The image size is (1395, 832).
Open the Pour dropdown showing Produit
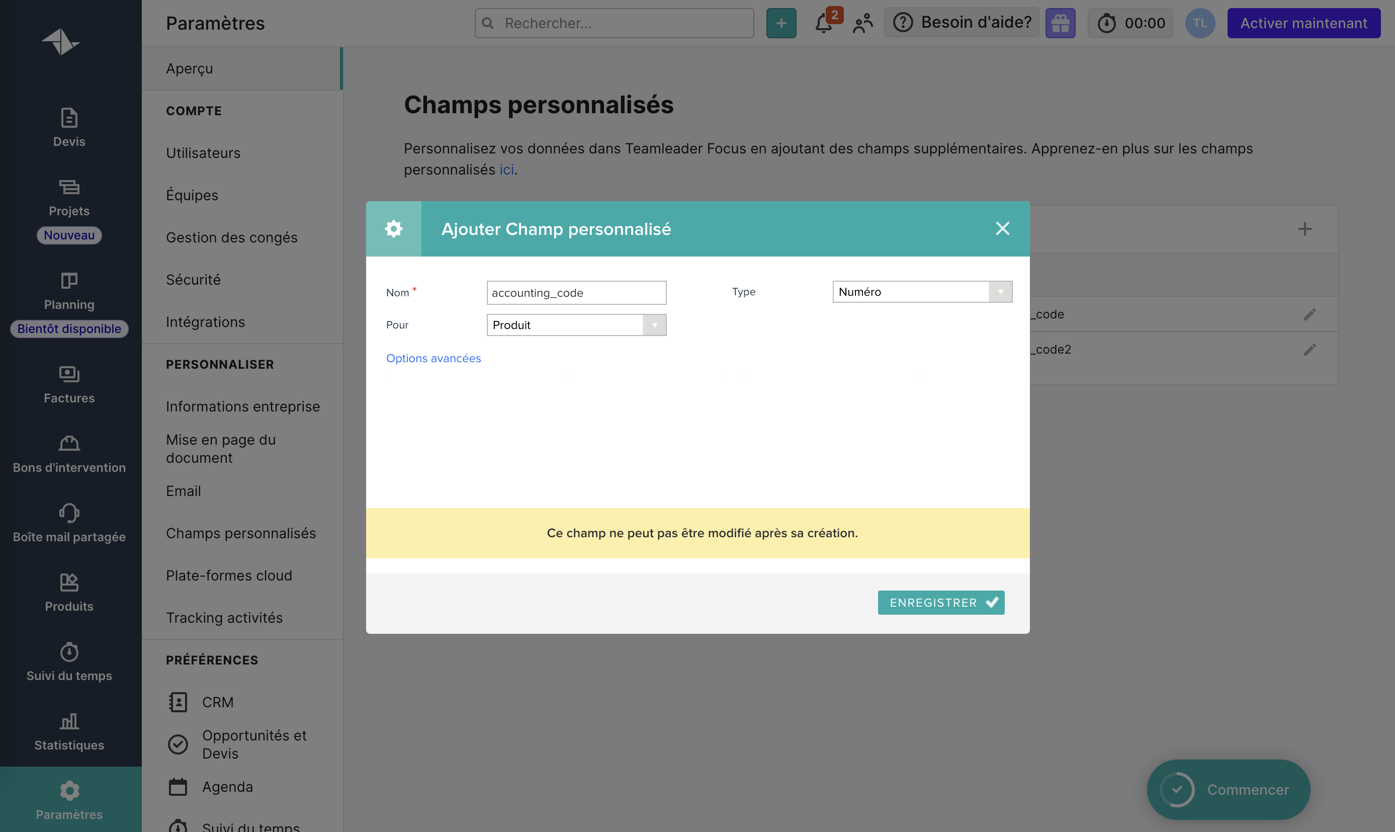point(576,325)
